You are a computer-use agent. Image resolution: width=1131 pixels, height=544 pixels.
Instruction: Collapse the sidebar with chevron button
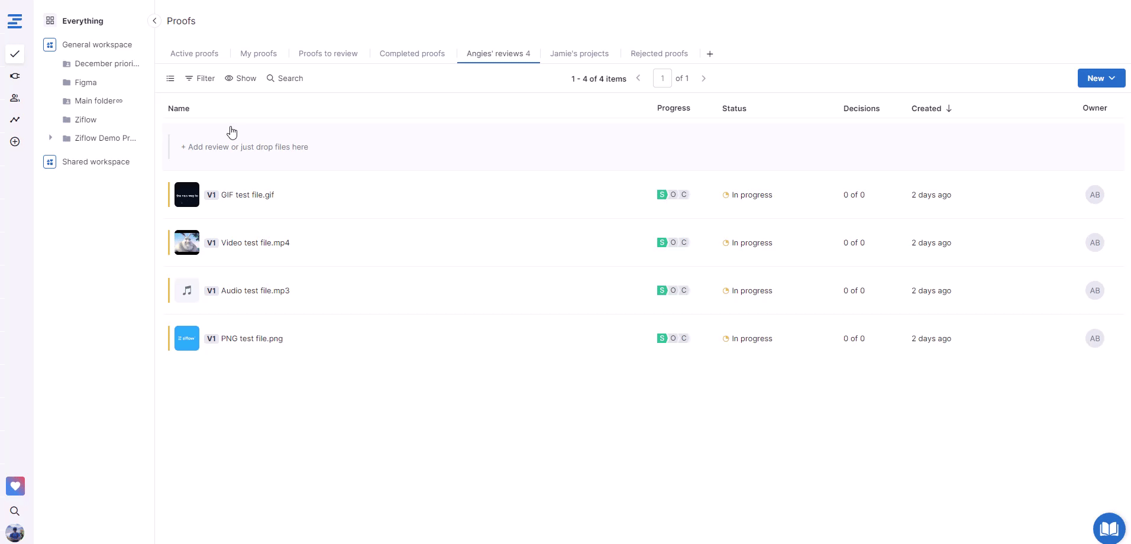[154, 21]
